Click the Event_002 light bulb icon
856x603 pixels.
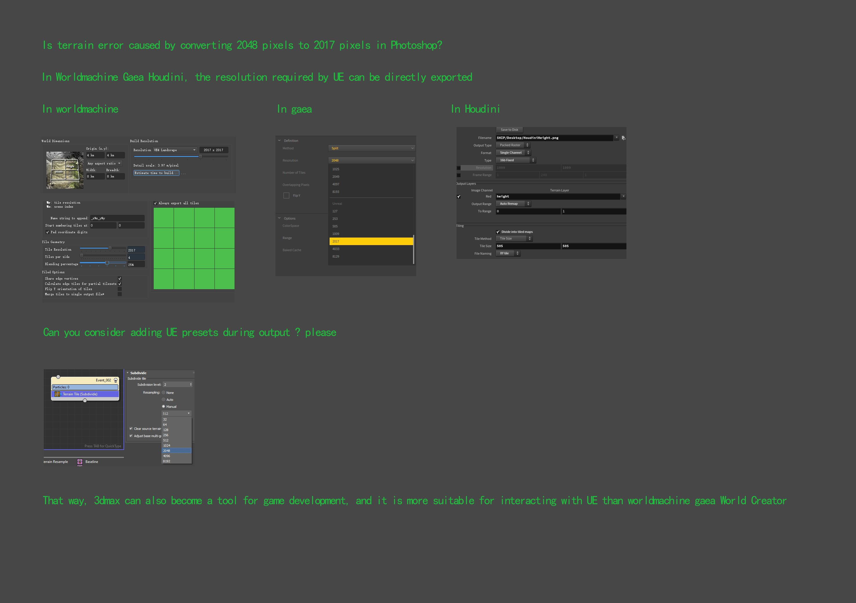116,380
